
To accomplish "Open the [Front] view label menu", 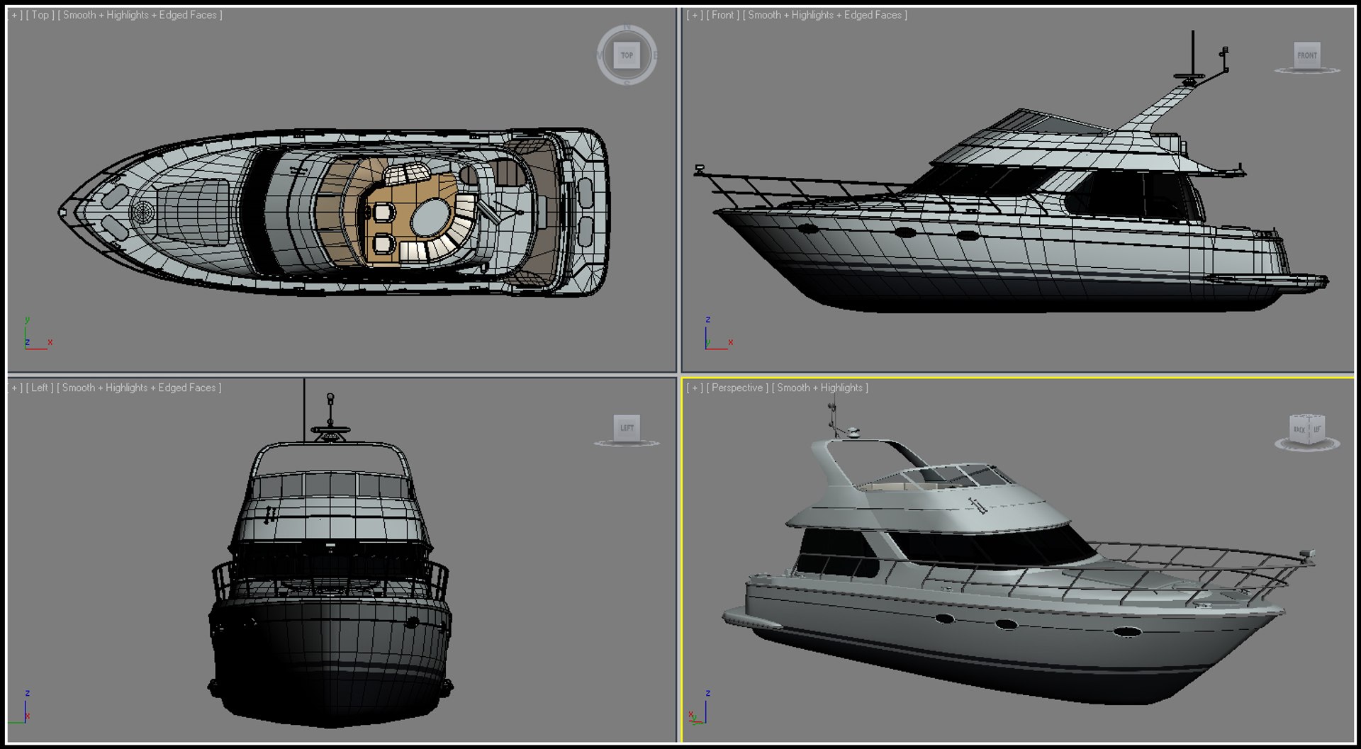I will point(723,15).
